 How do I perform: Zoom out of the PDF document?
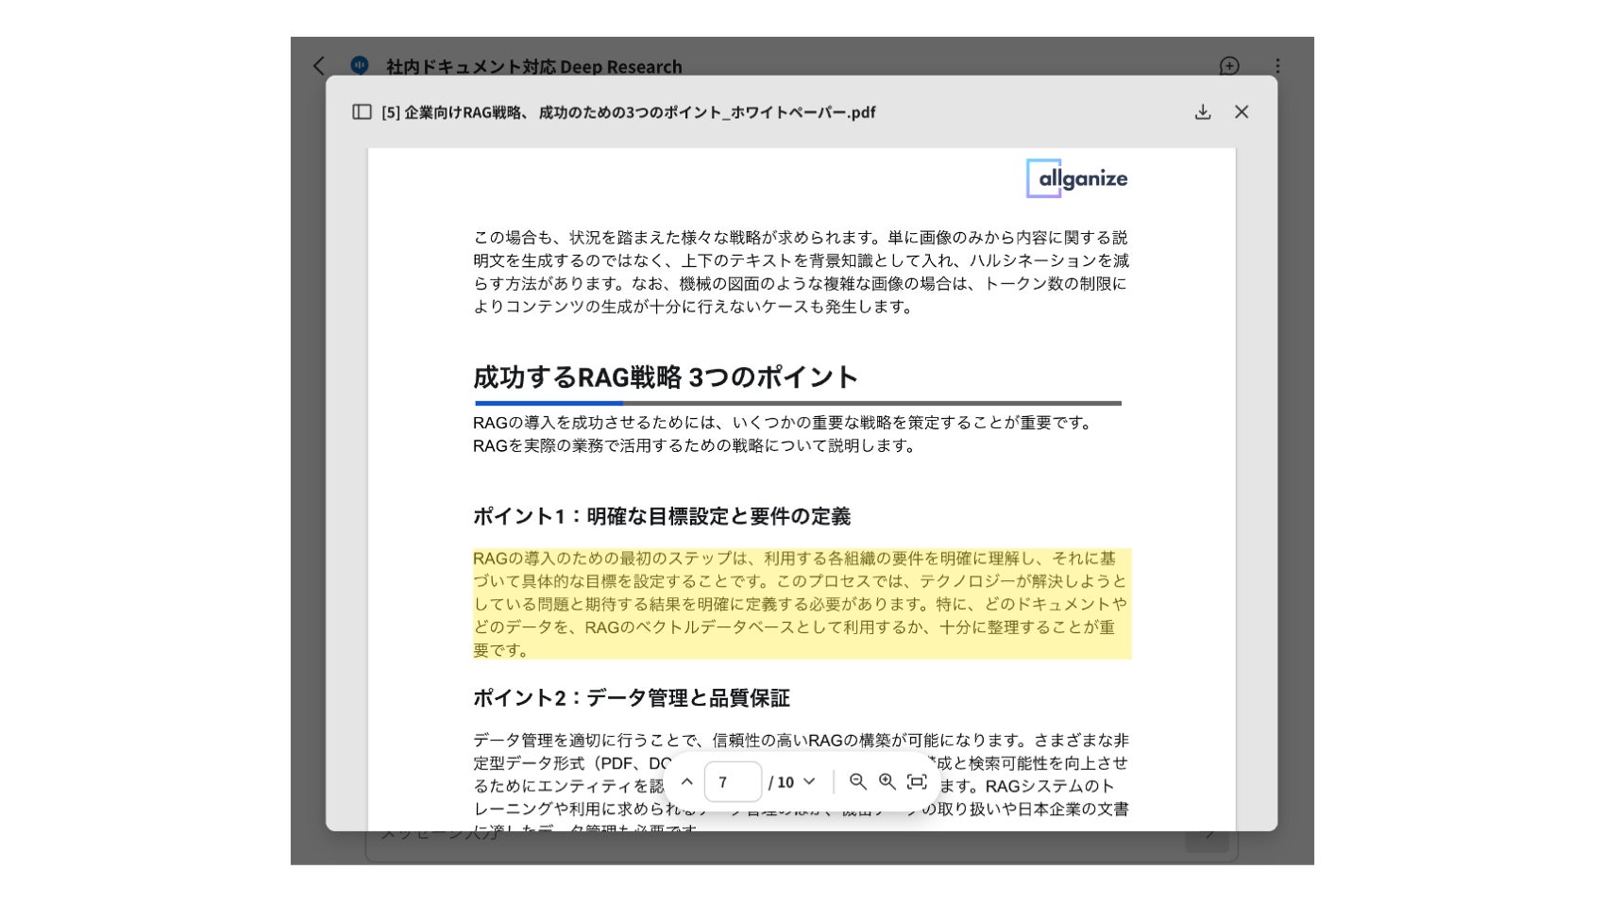coord(857,782)
